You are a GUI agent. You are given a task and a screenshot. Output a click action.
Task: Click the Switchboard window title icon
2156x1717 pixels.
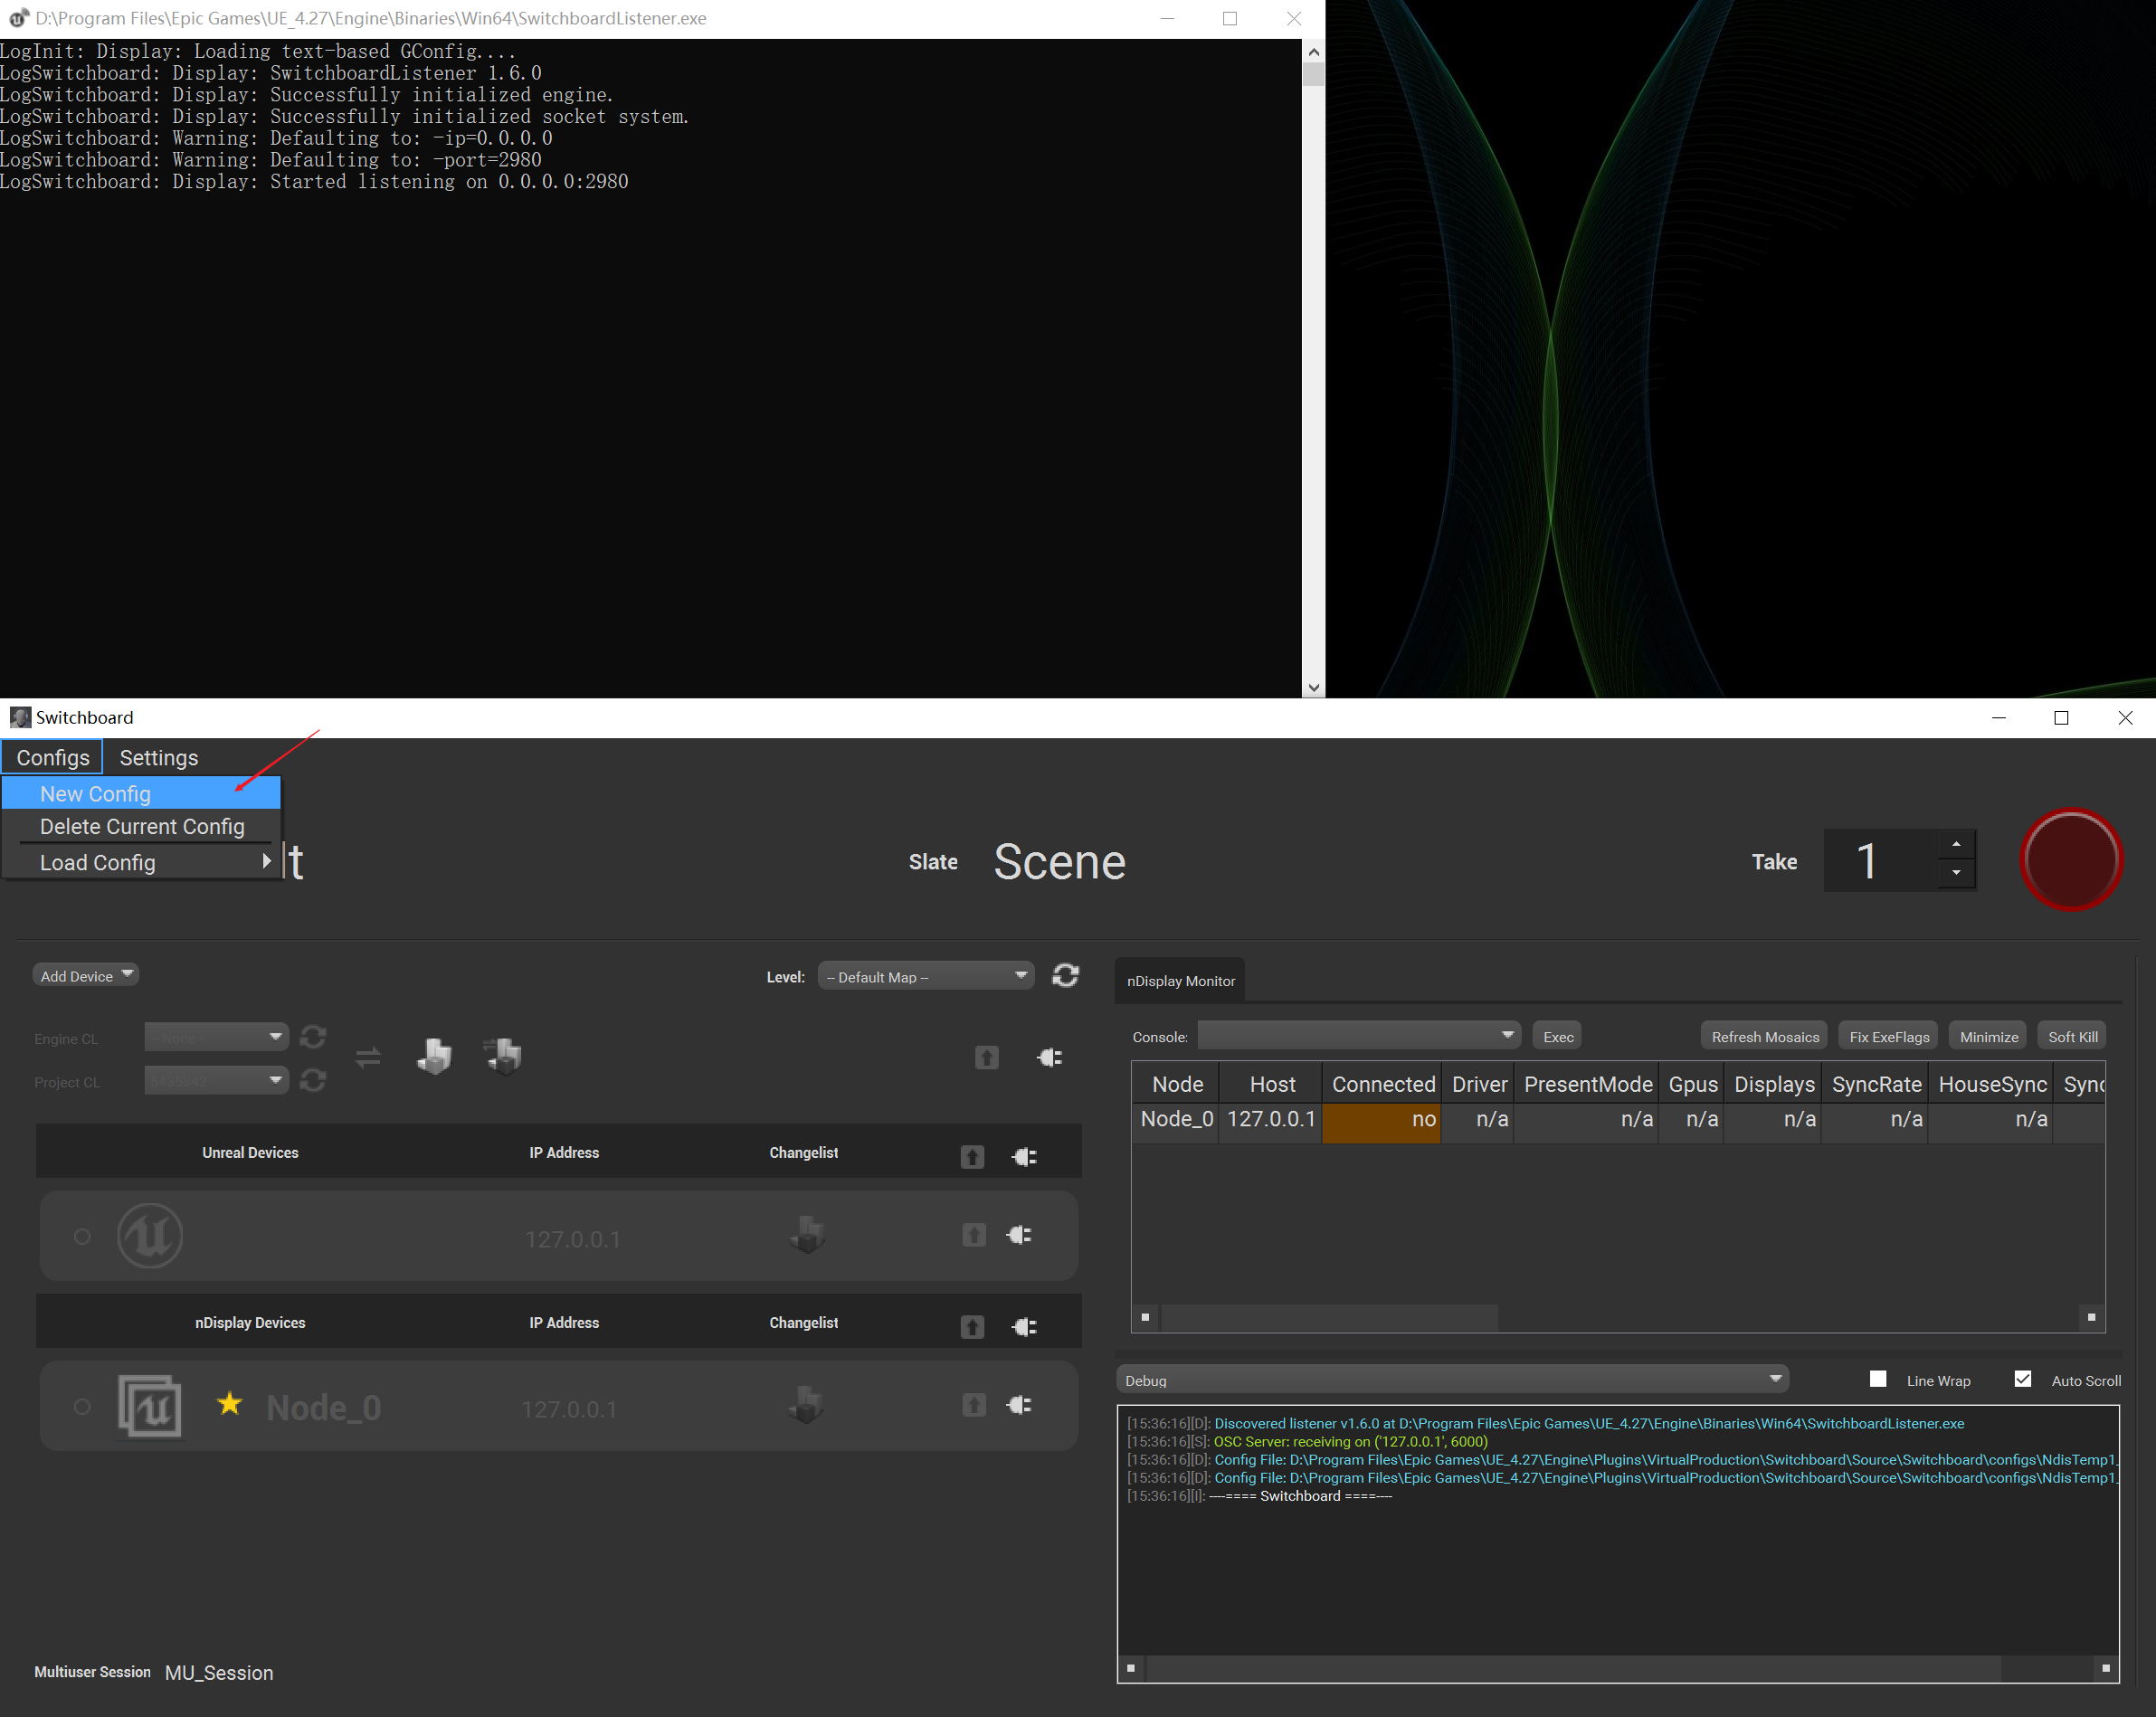(20, 717)
